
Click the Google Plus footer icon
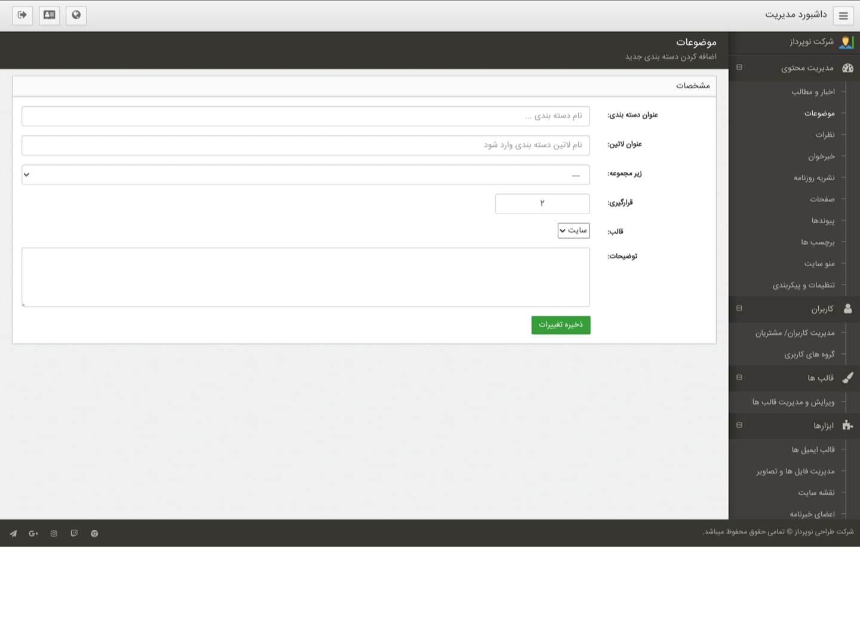[33, 534]
